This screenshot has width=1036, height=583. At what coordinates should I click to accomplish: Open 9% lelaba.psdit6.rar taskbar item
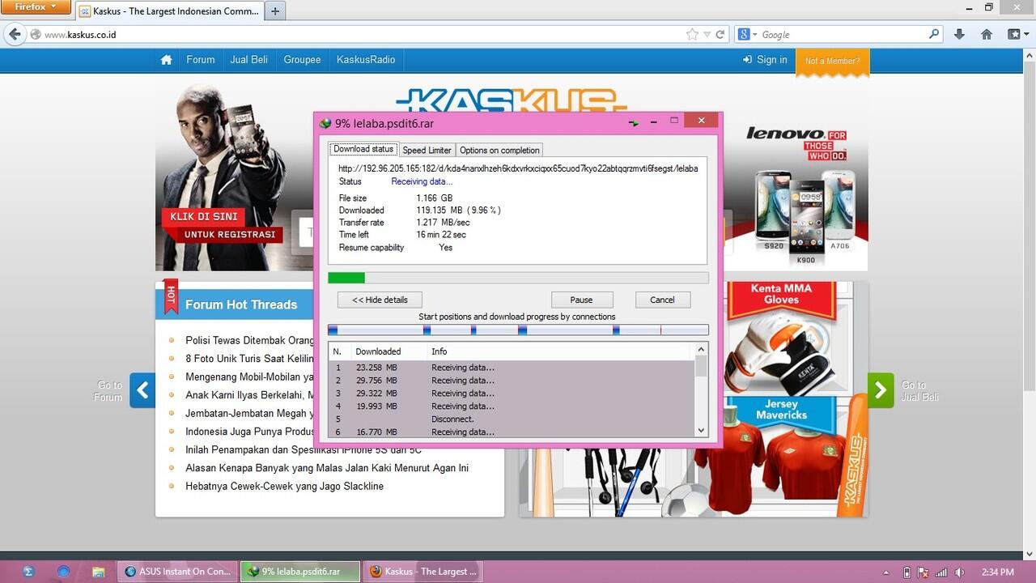300,572
